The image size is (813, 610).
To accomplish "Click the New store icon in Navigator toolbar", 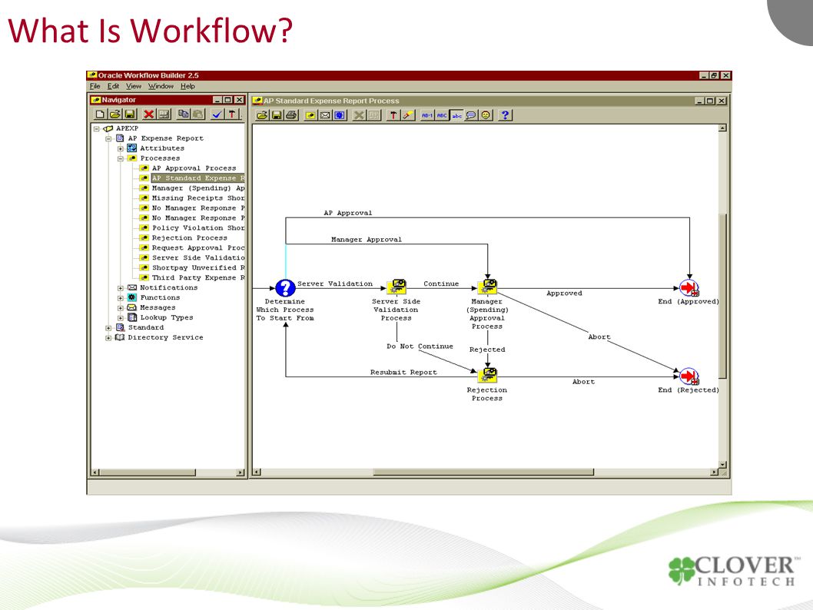I will click(x=100, y=114).
